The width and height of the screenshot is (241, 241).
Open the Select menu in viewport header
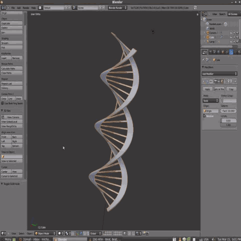(x=22, y=233)
